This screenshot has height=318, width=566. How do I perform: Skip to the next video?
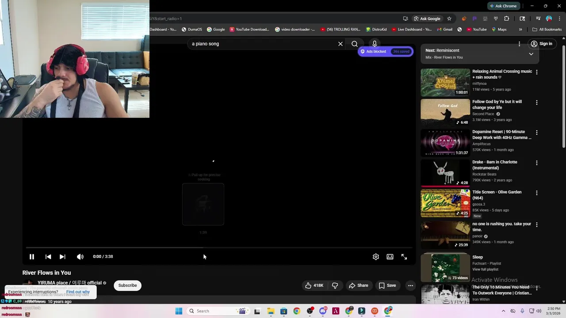click(x=62, y=257)
